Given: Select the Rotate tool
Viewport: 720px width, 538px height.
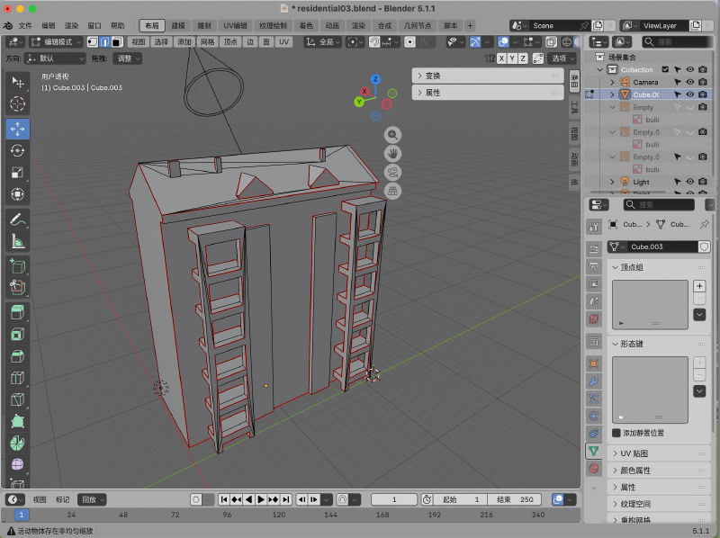Looking at the screenshot, I should 17,151.
